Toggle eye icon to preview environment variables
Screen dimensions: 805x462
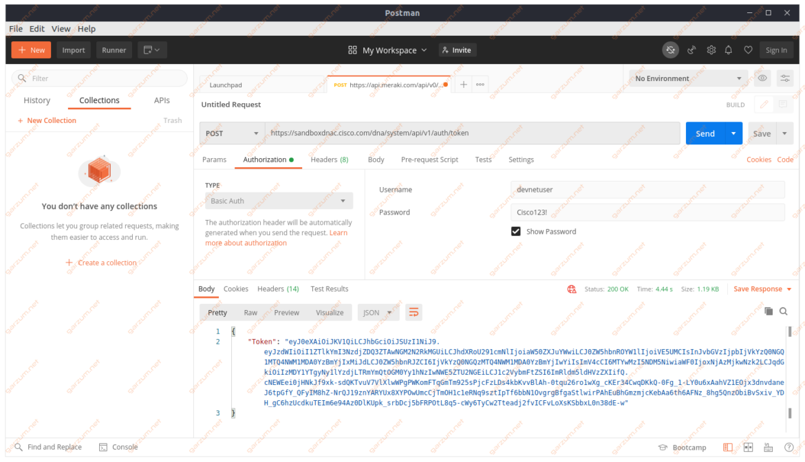click(x=762, y=78)
